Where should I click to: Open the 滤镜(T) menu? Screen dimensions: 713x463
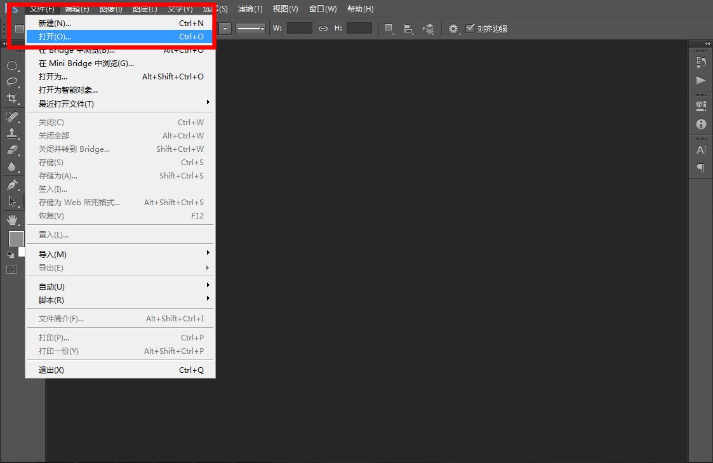250,9
